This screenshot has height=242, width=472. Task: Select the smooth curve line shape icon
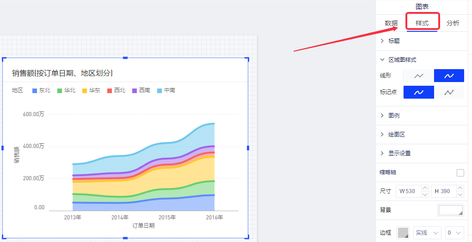449,76
